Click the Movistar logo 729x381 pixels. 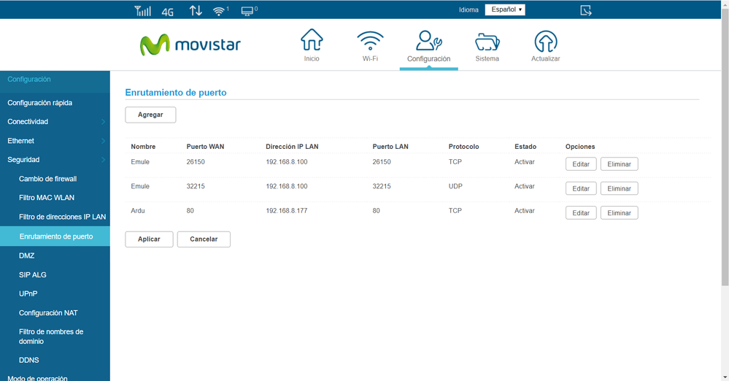tap(190, 45)
